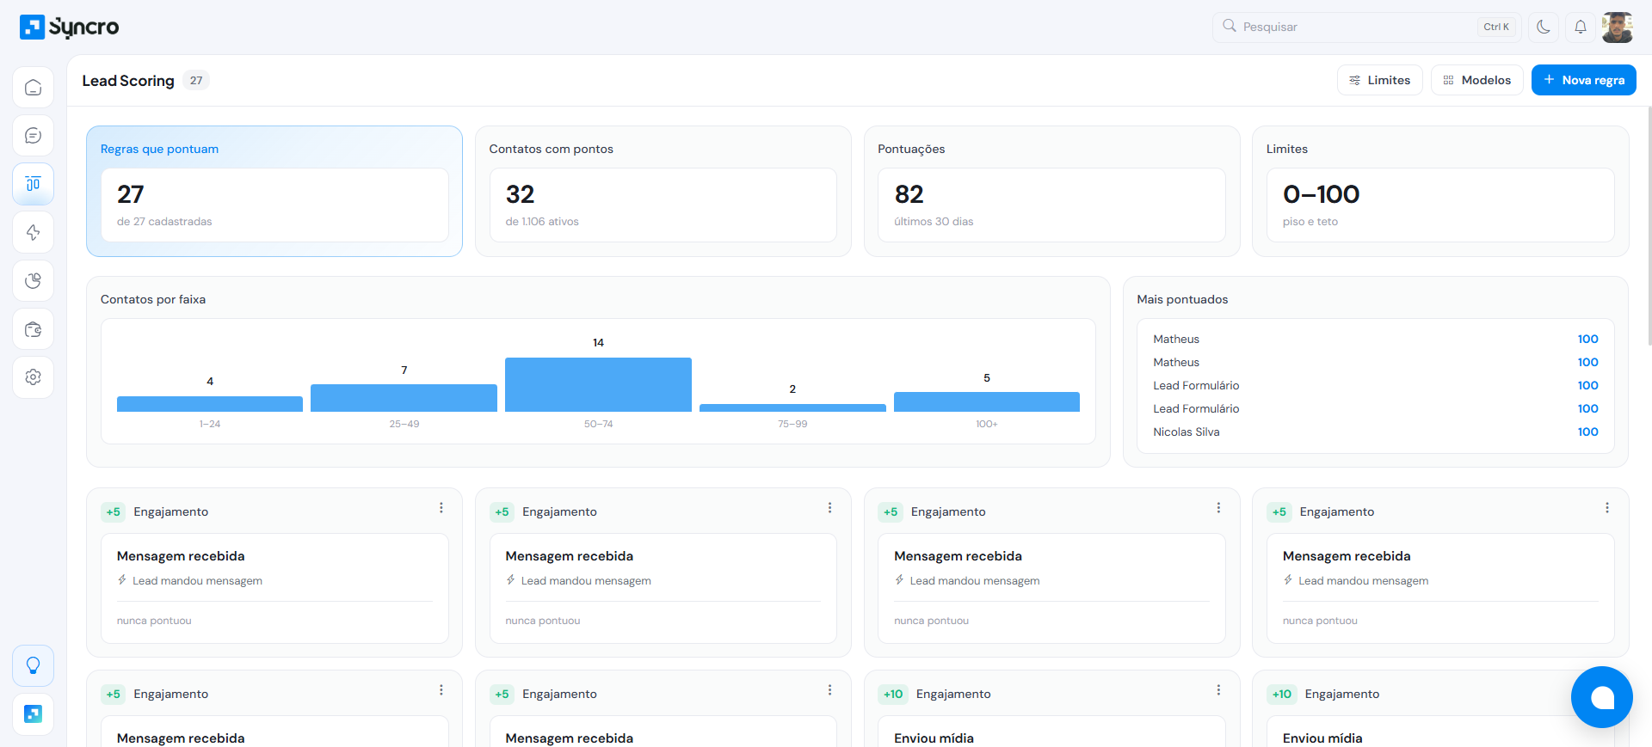Create a Nova regra
This screenshot has height=747, width=1652.
(1583, 80)
